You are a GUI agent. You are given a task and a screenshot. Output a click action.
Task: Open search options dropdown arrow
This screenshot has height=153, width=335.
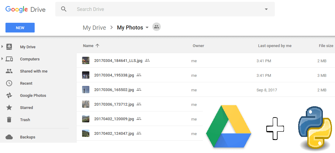coord(266,9)
